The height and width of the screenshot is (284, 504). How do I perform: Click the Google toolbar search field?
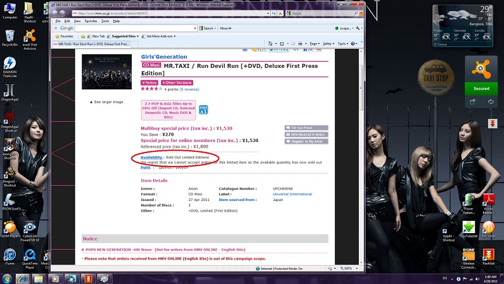pyautogui.click(x=134, y=28)
